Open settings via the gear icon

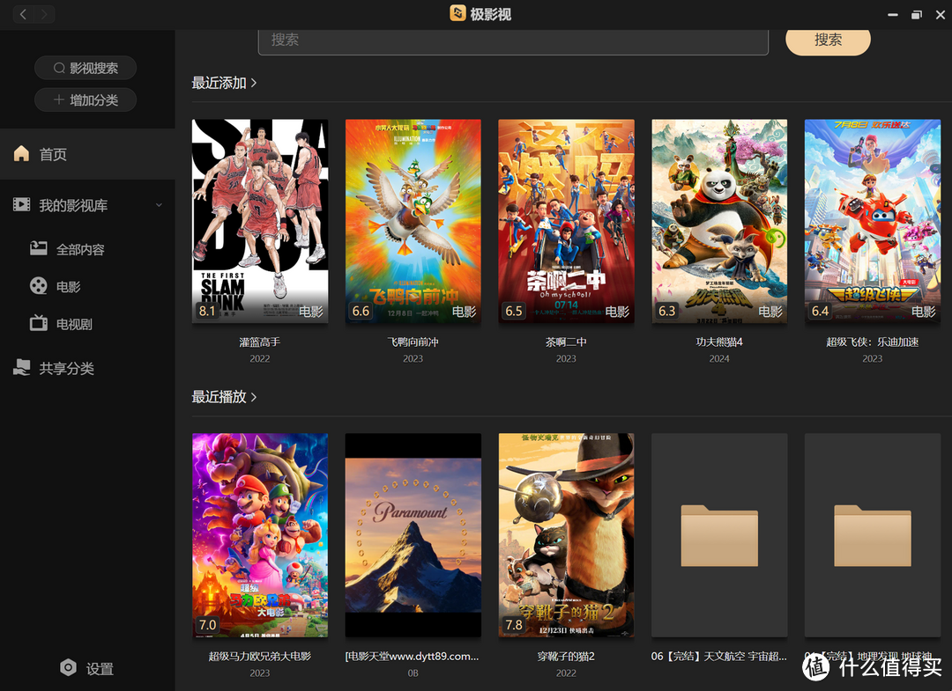click(68, 668)
